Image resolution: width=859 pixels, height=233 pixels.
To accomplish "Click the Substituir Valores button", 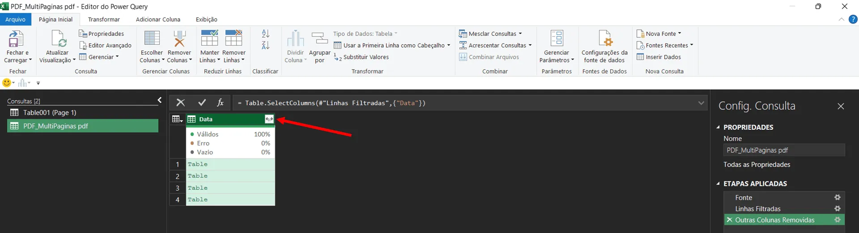I will pyautogui.click(x=361, y=57).
